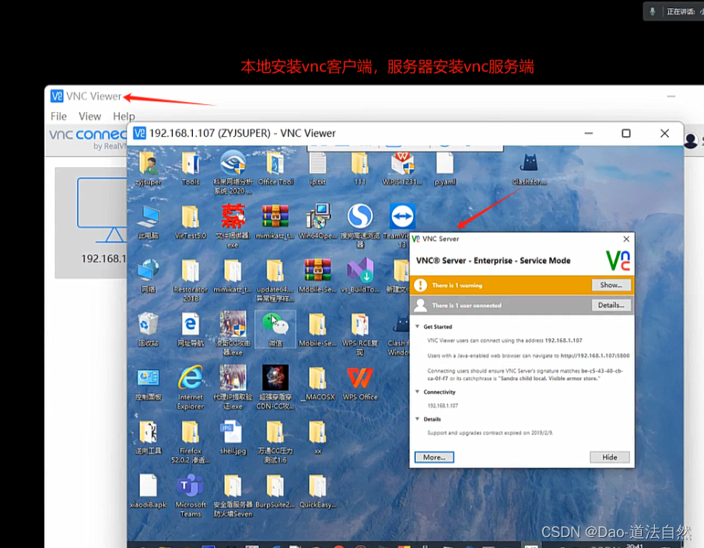Open the xx folder on desktop
This screenshot has height=548, width=704.
click(317, 433)
